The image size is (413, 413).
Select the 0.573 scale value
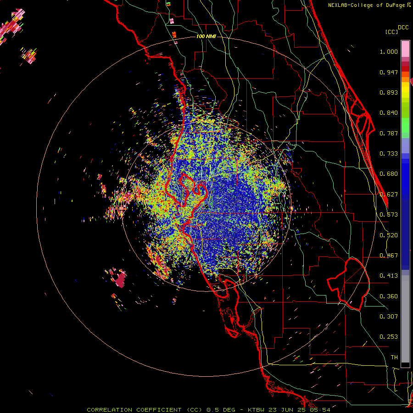(389, 215)
